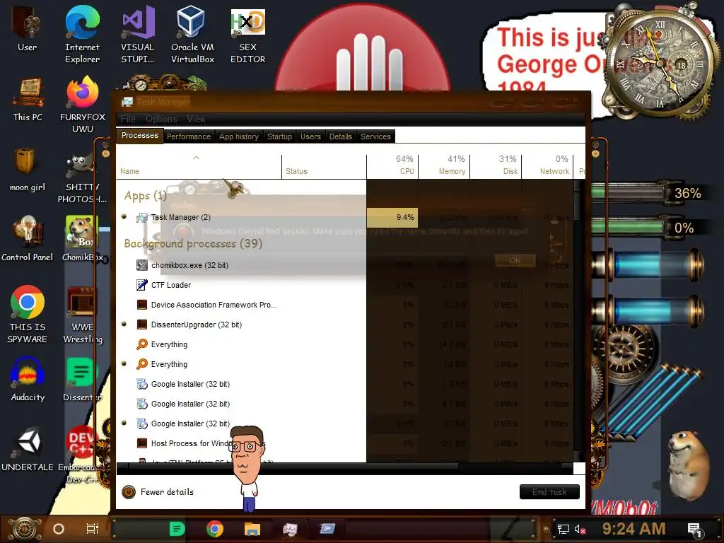Open File Explorer from the taskbar
Image resolution: width=724 pixels, height=543 pixels.
(252, 529)
